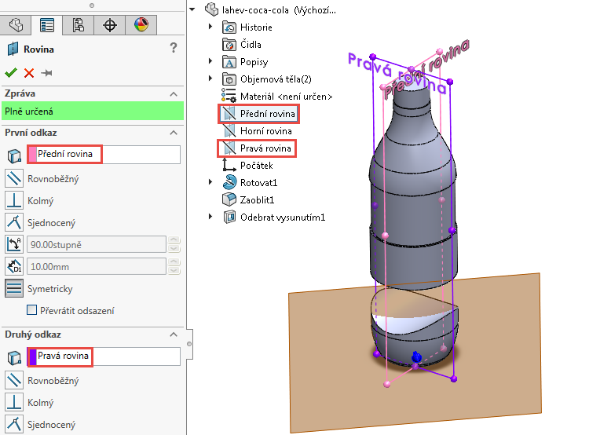Expand the Odebrat vysunutím1 node
The image size is (589, 435).
point(210,217)
